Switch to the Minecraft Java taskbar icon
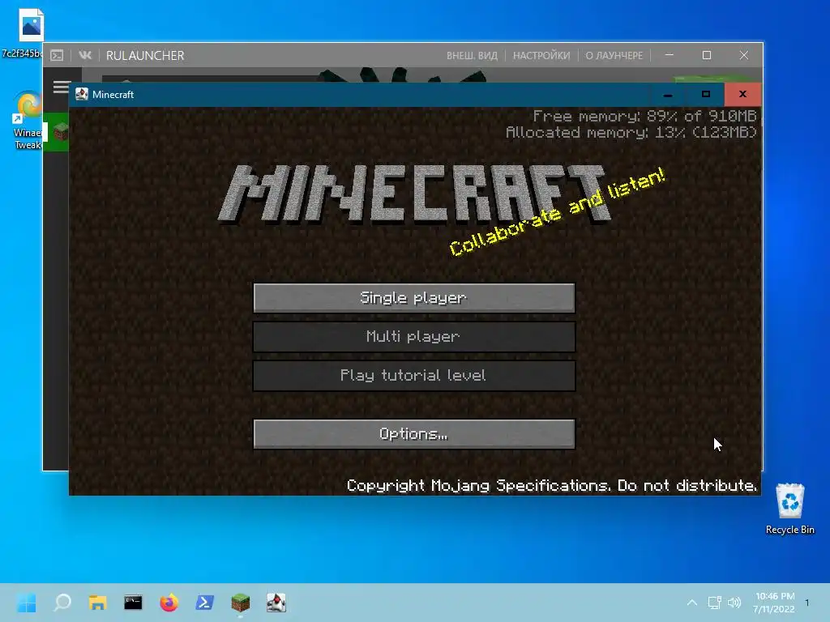The width and height of the screenshot is (830, 622). tap(276, 603)
